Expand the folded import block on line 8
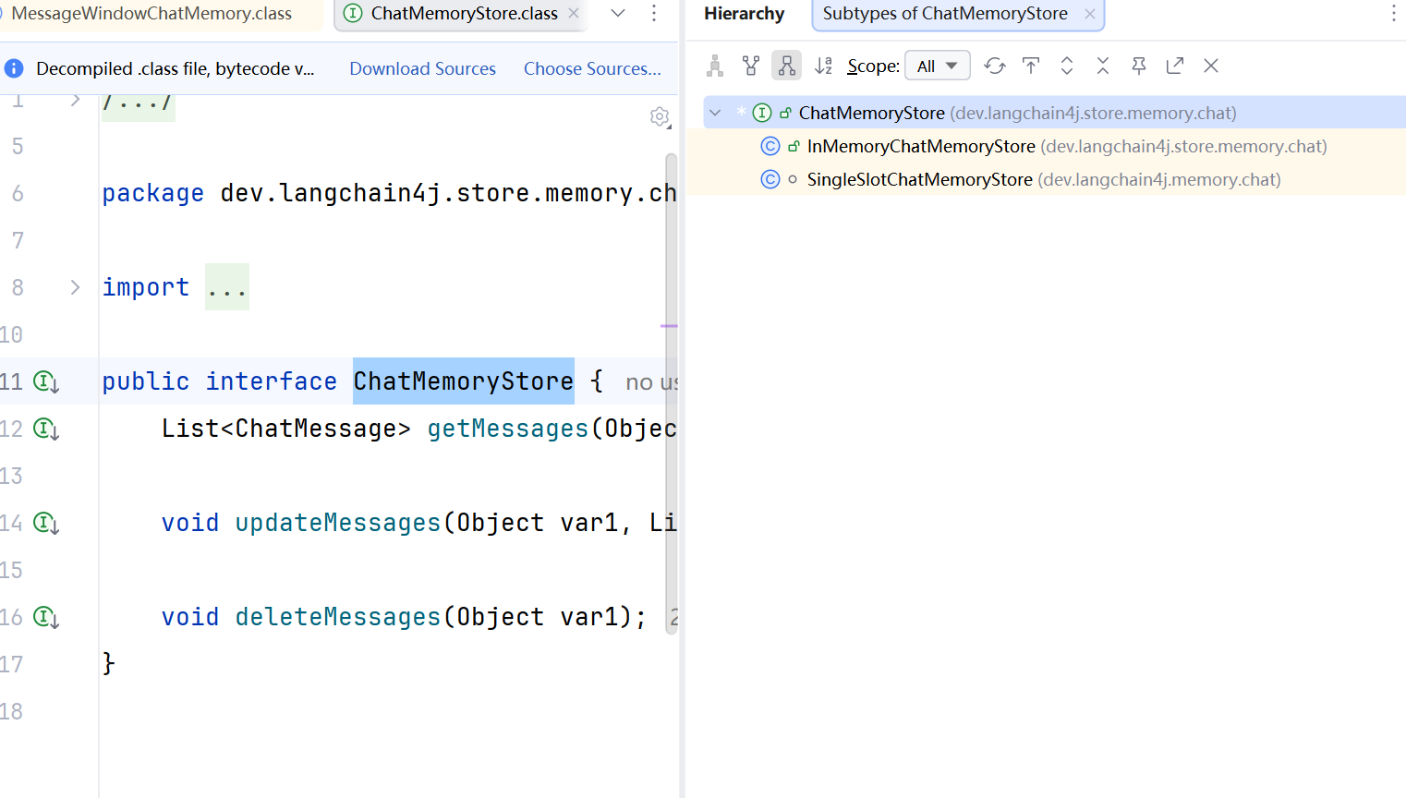Screen dimensions: 1406x798 (76, 287)
